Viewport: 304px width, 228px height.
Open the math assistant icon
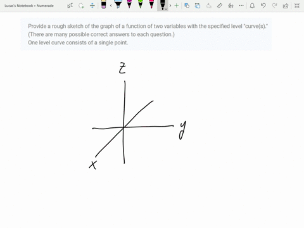click(x=231, y=6)
